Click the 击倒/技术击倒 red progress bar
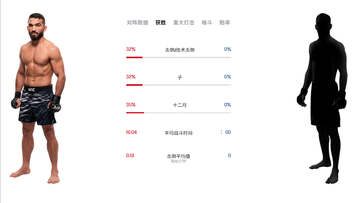The height and width of the screenshot is (203, 355). [134, 57]
